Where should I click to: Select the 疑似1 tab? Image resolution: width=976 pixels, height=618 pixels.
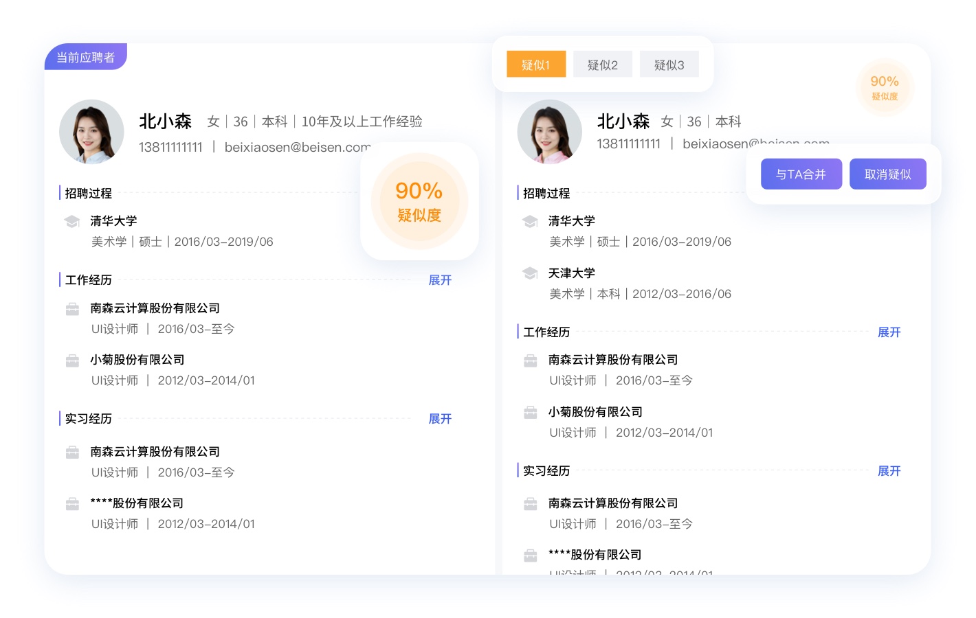[536, 65]
